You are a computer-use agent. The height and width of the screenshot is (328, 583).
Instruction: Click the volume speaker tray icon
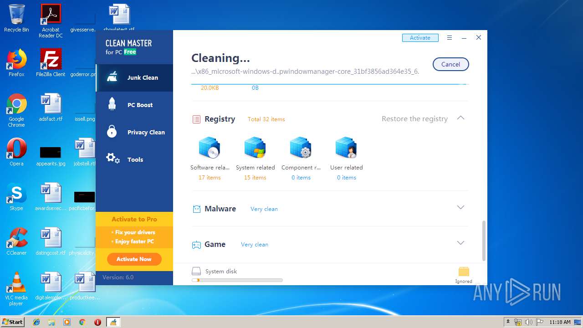pos(529,322)
